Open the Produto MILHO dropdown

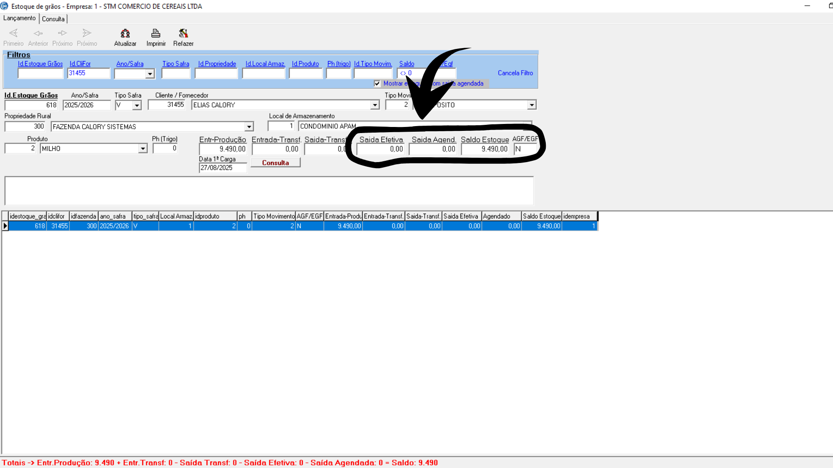[143, 149]
